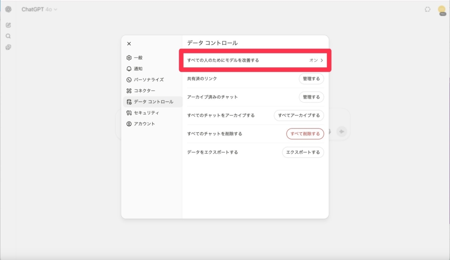Click the ChatGPT logo in the sidebar
450x260 pixels.
pyautogui.click(x=8, y=9)
